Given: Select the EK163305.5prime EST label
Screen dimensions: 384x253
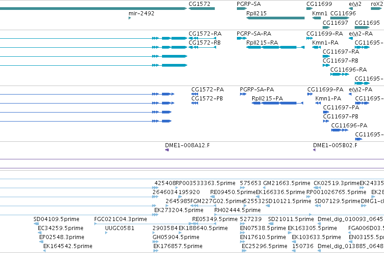Looking at the screenshot, I should click(x=312, y=228).
